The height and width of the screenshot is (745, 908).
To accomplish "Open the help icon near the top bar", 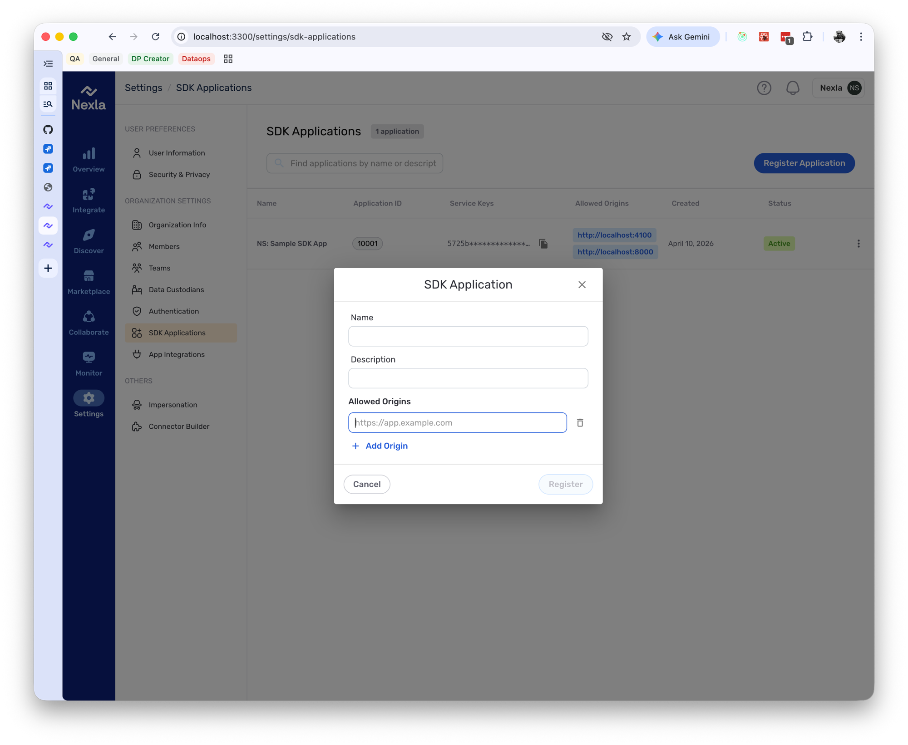I will click(x=764, y=88).
